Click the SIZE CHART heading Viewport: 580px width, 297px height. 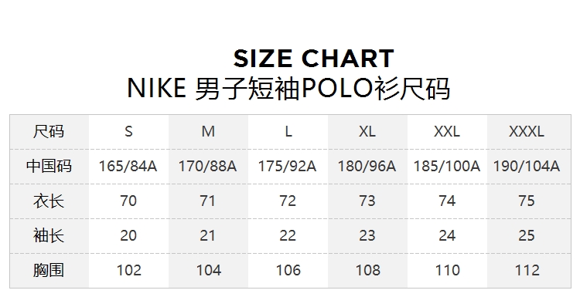314,59
